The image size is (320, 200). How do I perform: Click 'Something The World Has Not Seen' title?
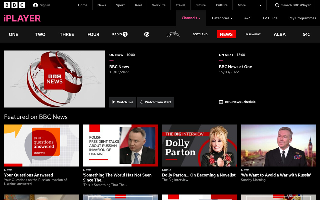[x=117, y=177]
